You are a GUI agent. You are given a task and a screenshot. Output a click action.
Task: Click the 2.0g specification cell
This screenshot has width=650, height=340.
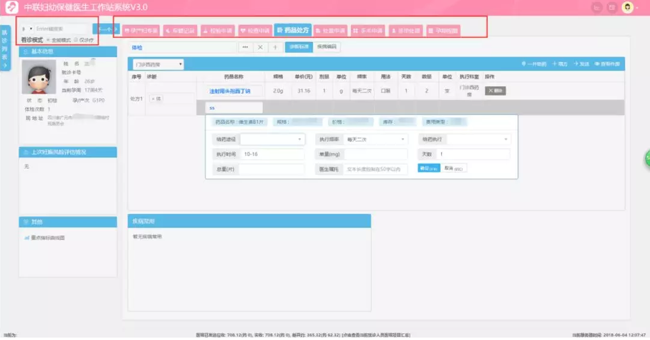pos(278,91)
